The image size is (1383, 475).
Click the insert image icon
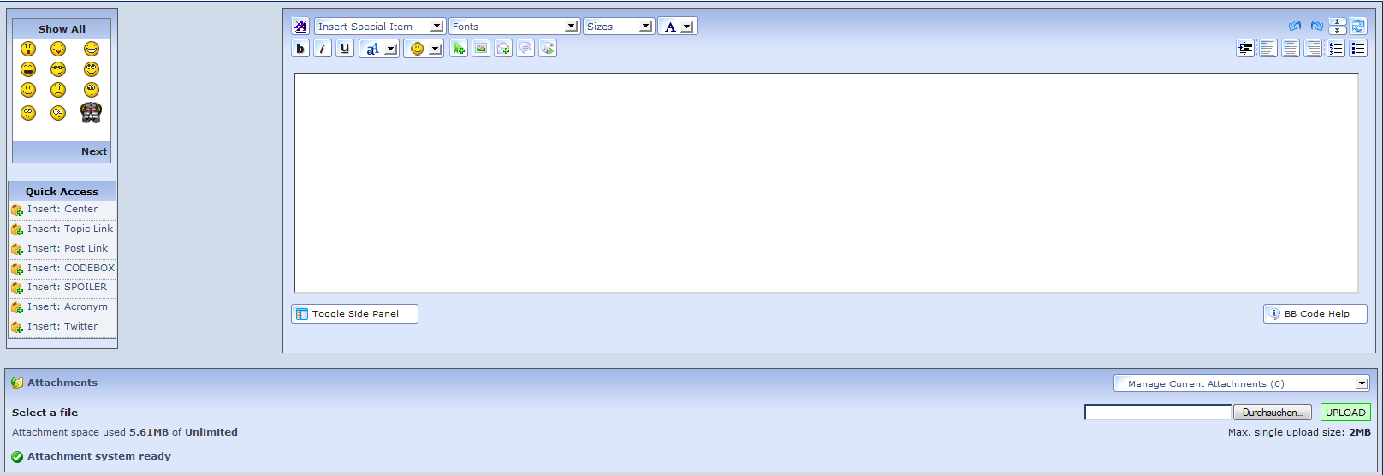(481, 49)
